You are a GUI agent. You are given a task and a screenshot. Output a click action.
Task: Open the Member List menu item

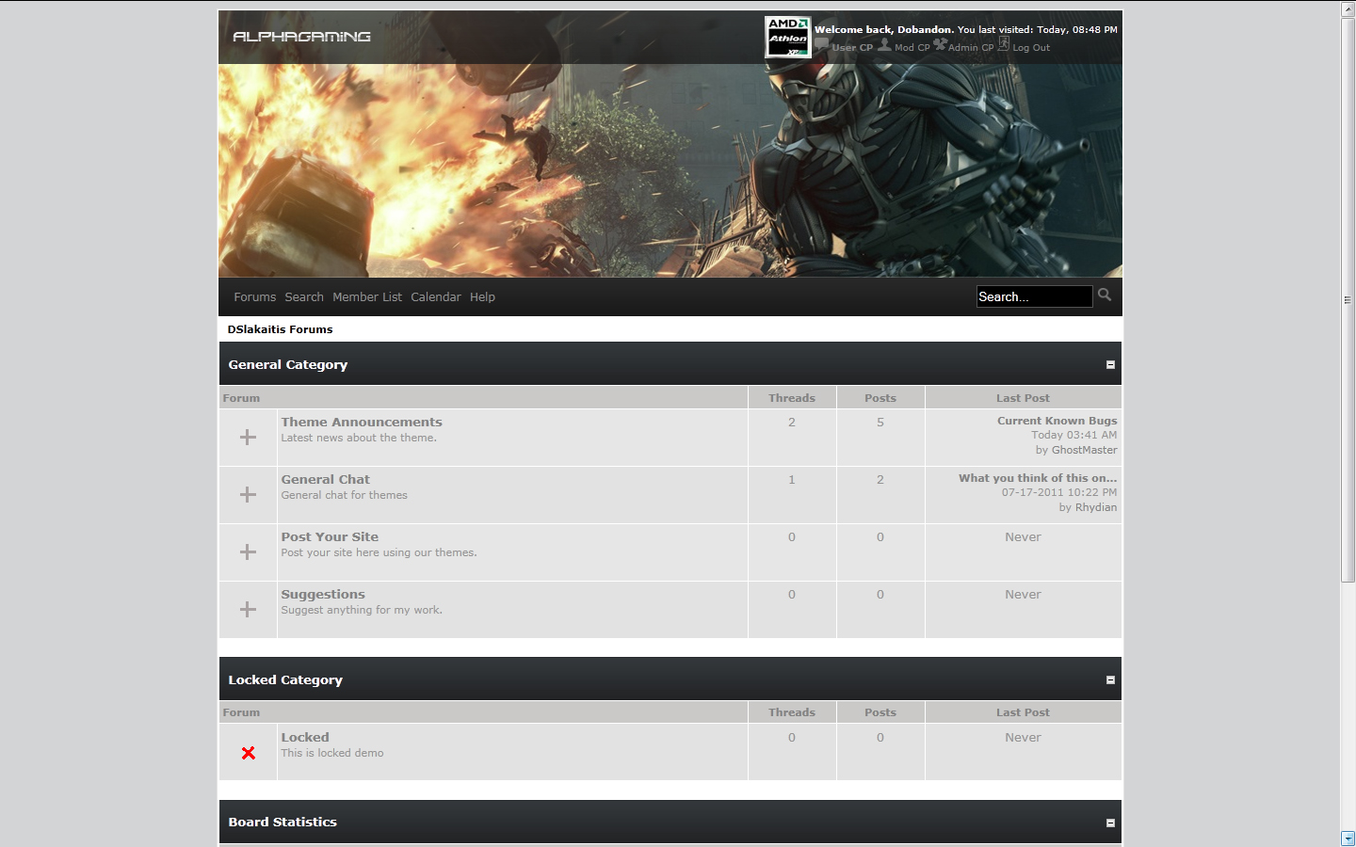click(366, 297)
